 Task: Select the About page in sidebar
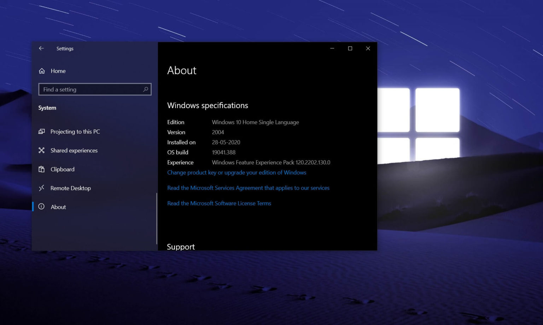(x=58, y=207)
